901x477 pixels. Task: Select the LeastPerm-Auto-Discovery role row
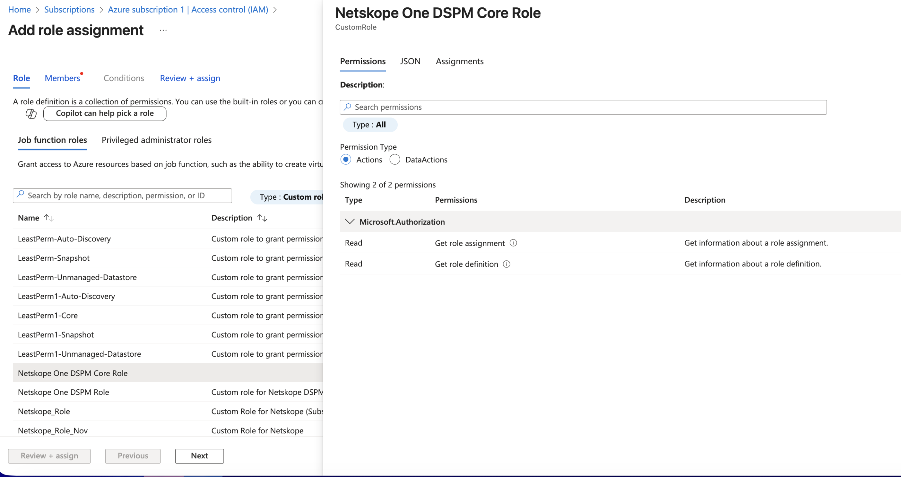pos(168,239)
